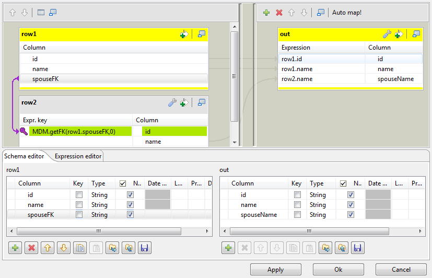Toggle Nullable checkbox for row1 name column
Image resolution: width=432 pixels, height=278 pixels.
pyautogui.click(x=130, y=205)
